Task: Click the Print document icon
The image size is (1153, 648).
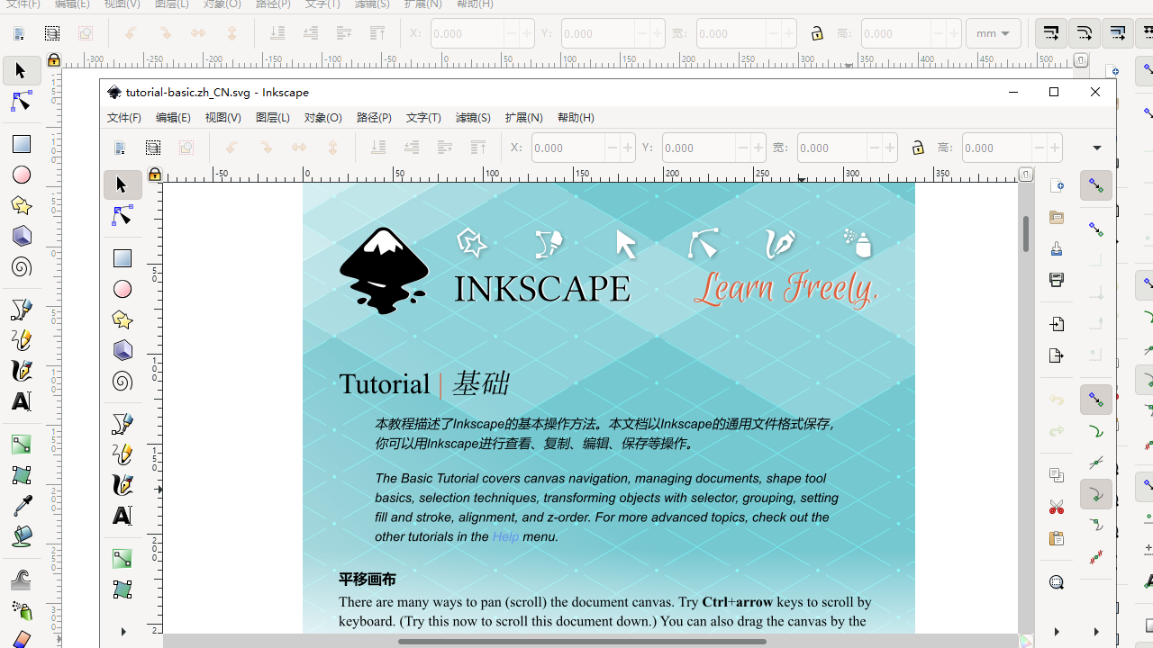Action: (1056, 280)
